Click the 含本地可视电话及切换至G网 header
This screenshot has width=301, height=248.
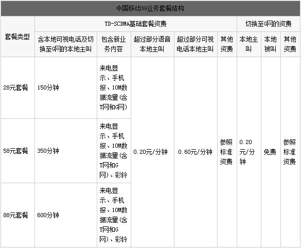[x=66, y=44]
